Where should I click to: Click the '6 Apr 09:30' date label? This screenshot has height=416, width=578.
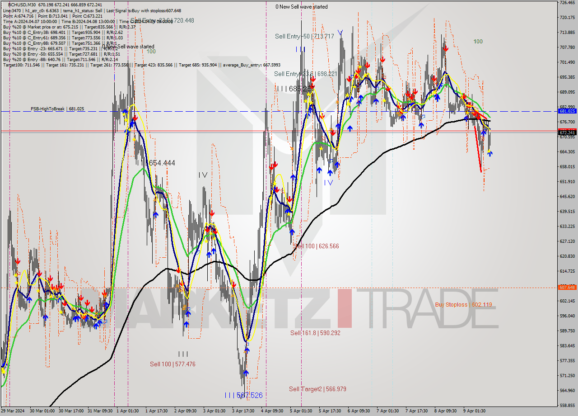point(359,411)
